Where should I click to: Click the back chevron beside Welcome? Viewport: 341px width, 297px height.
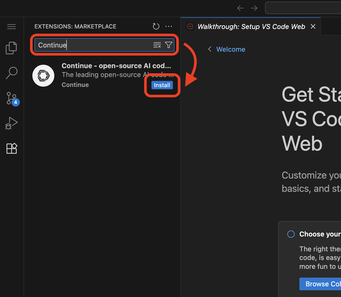pos(210,49)
